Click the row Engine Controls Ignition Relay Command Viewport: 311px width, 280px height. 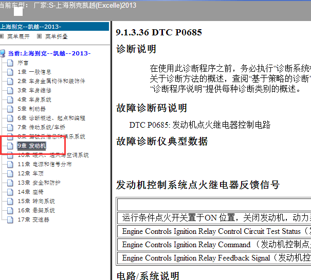(214, 245)
